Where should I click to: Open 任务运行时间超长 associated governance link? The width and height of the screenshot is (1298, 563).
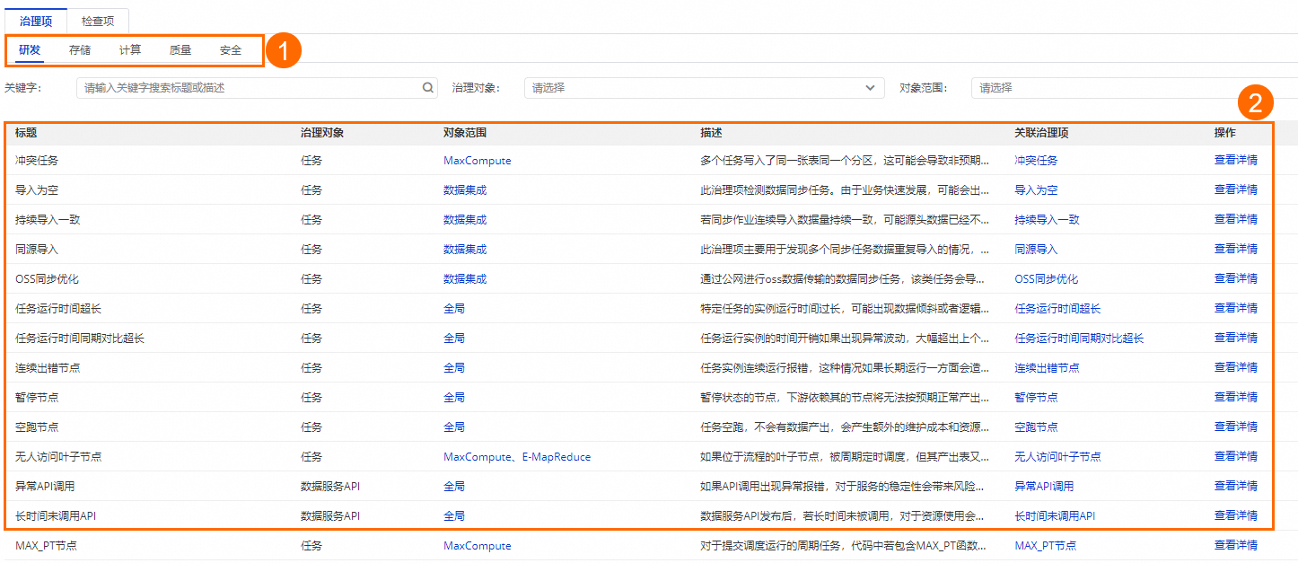(1057, 308)
